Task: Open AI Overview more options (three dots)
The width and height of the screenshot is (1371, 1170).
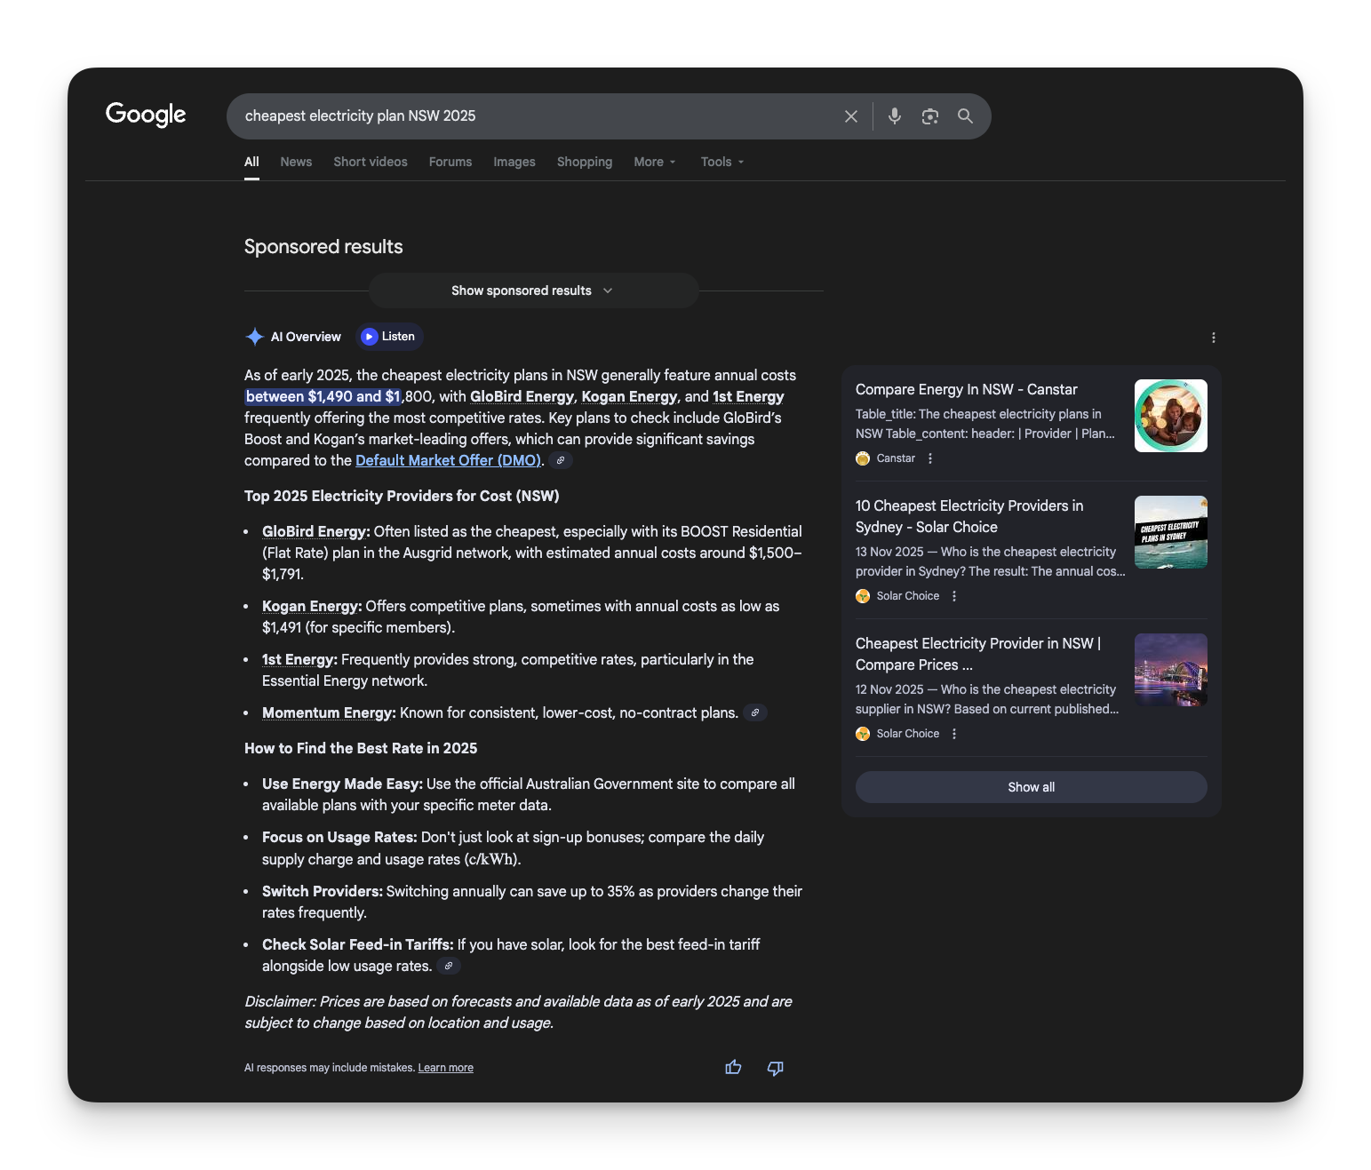Action: pos(1214,338)
